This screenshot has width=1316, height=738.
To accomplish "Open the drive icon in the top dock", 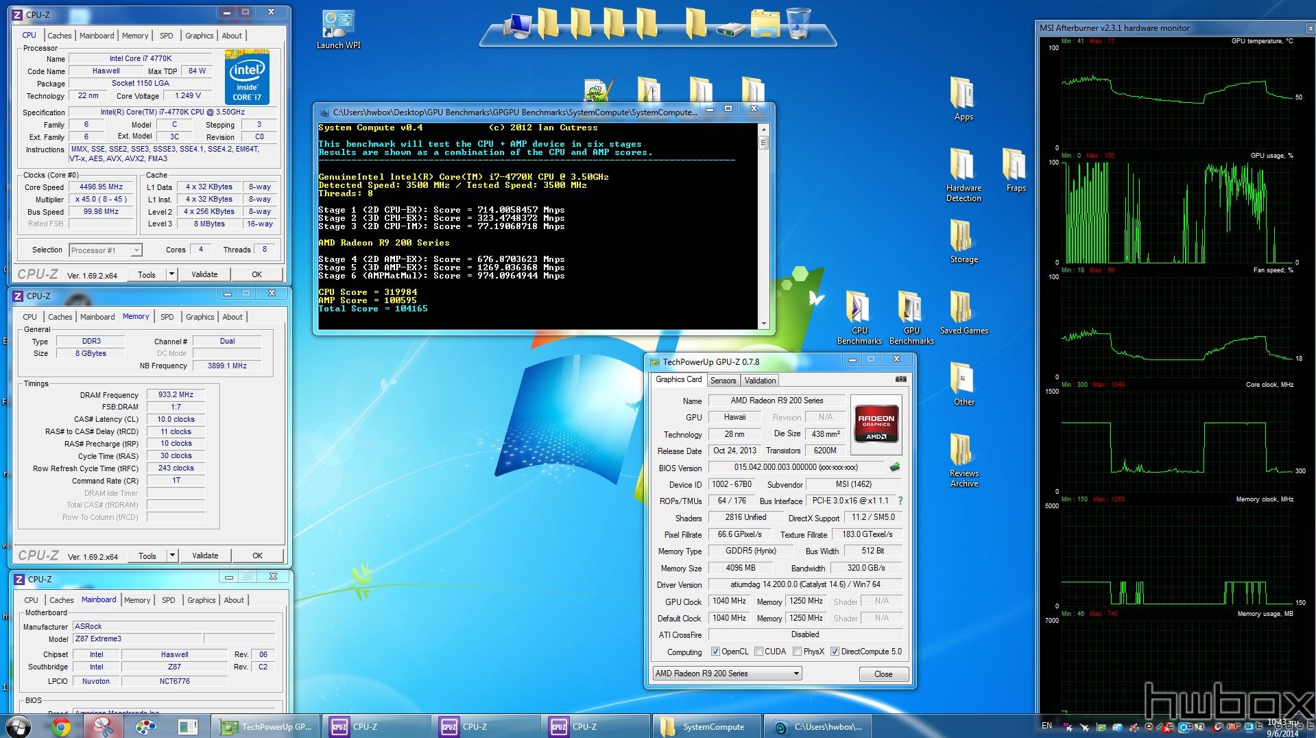I will click(x=730, y=29).
